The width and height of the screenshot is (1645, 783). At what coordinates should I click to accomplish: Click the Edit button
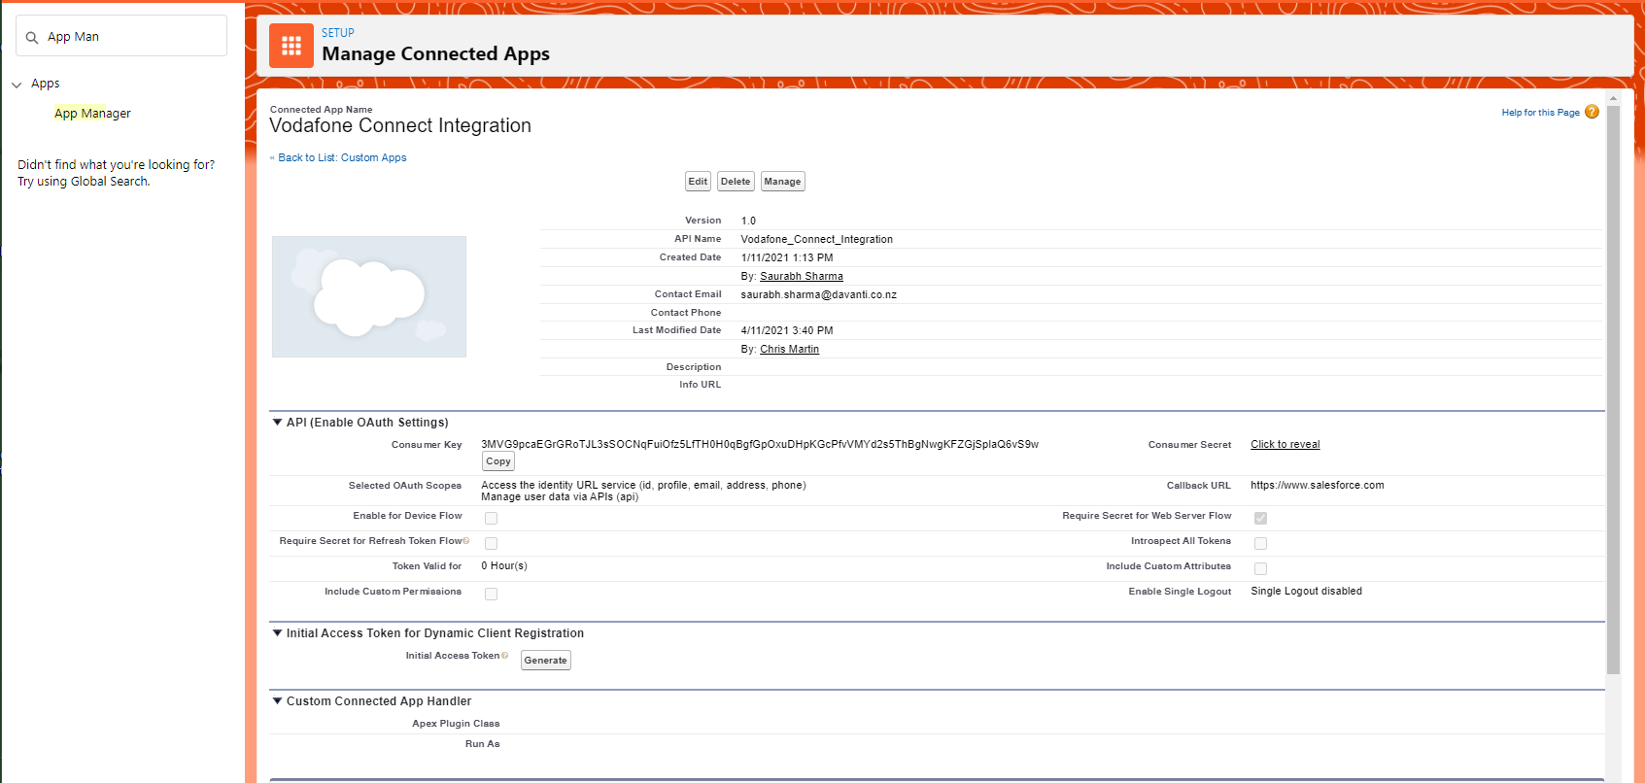[x=698, y=182]
